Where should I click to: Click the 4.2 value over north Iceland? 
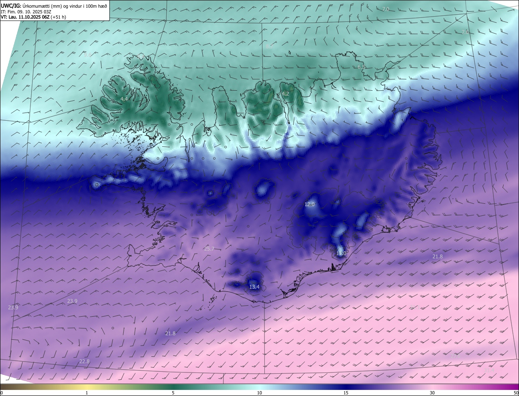[x=285, y=94]
